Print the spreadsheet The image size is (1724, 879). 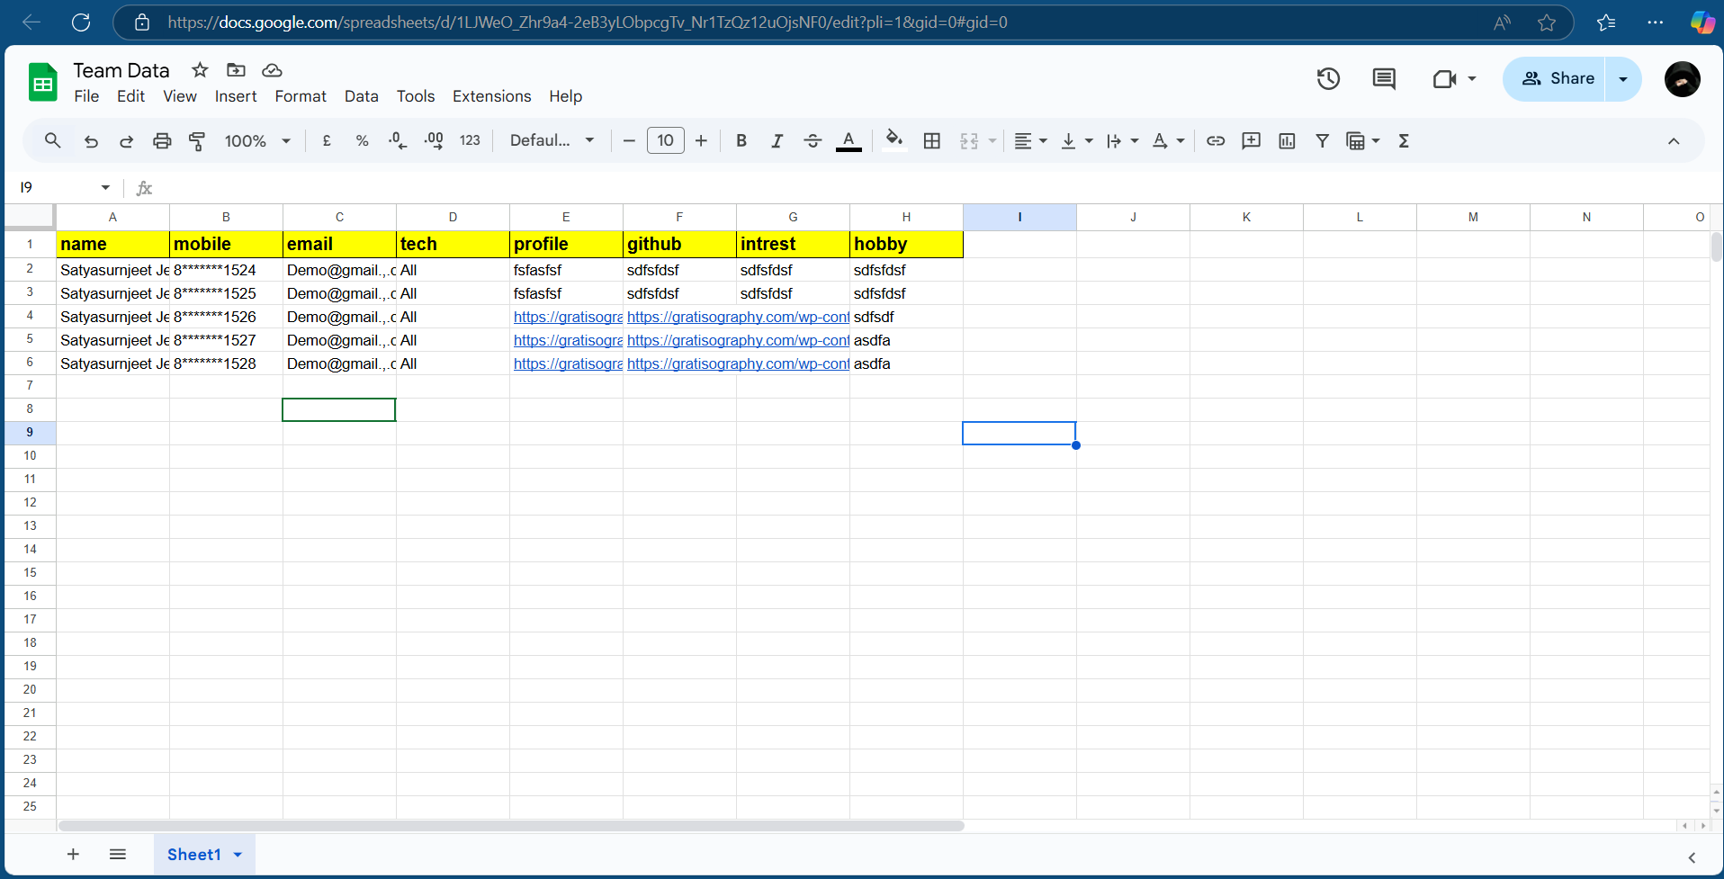point(162,140)
